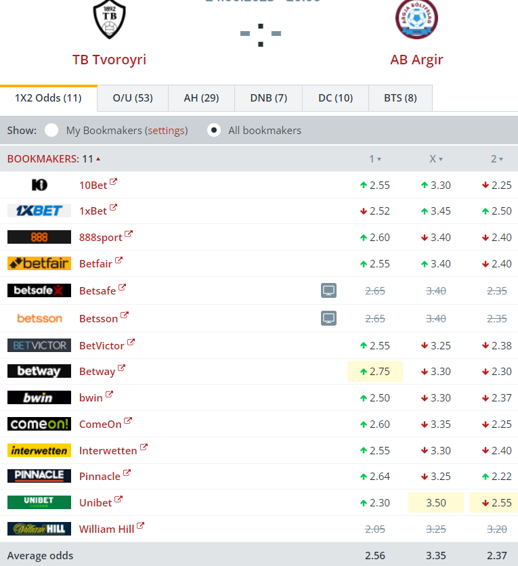Image resolution: width=518 pixels, height=566 pixels.
Task: Click the TB Tvoroyri team crest
Action: pyautogui.click(x=110, y=19)
